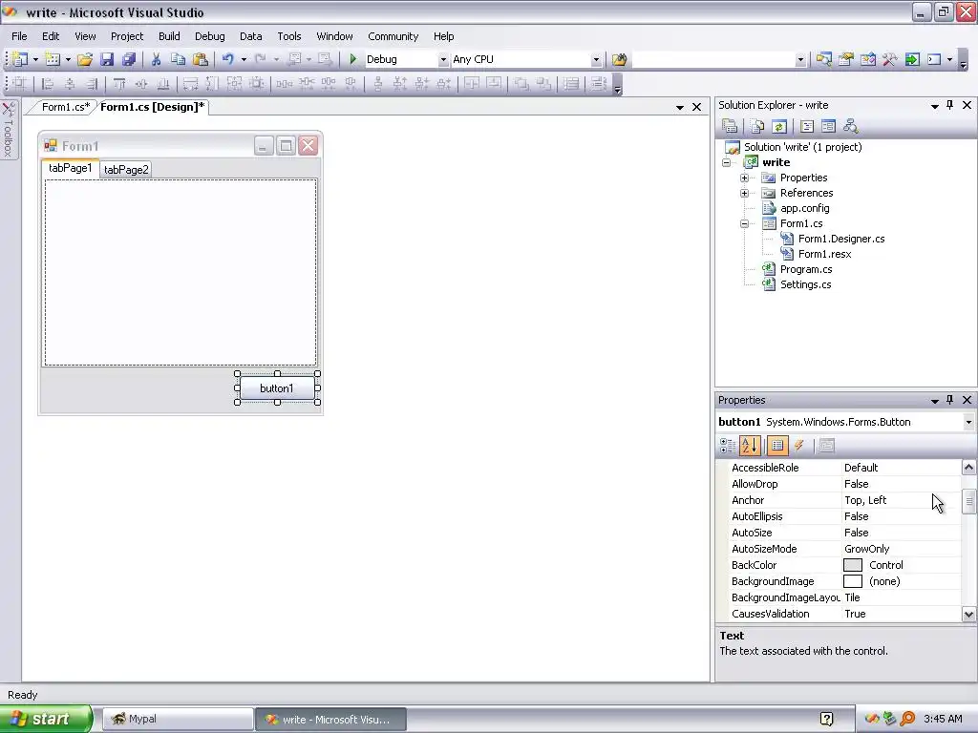978x733 pixels.
Task: Collapse the Form1.cs tree node
Action: (x=744, y=223)
